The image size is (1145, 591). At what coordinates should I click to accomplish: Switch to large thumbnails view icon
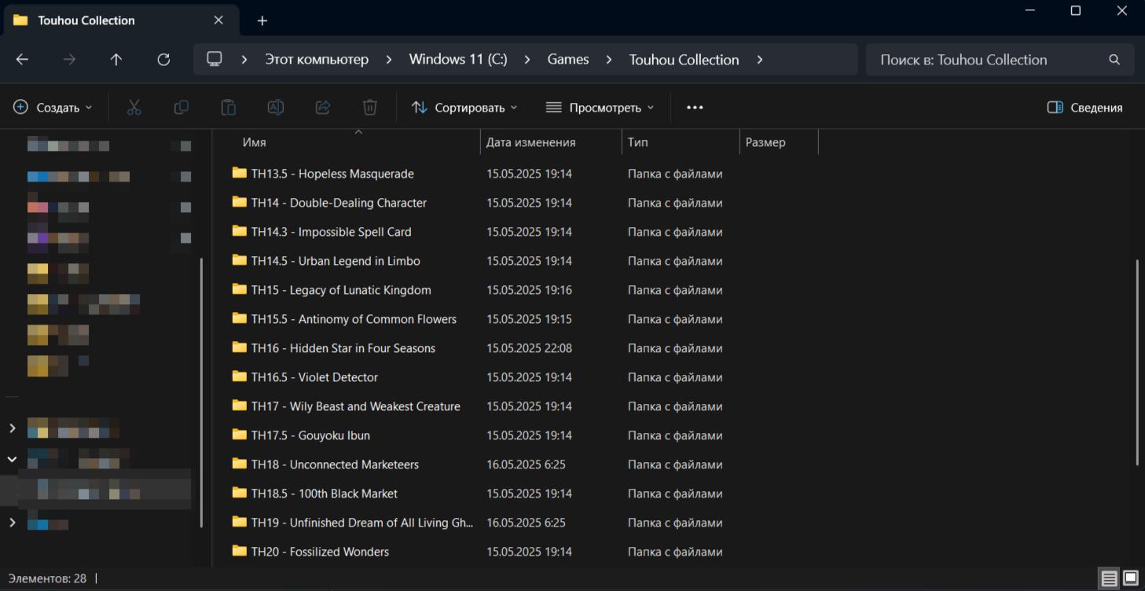[x=1130, y=579]
